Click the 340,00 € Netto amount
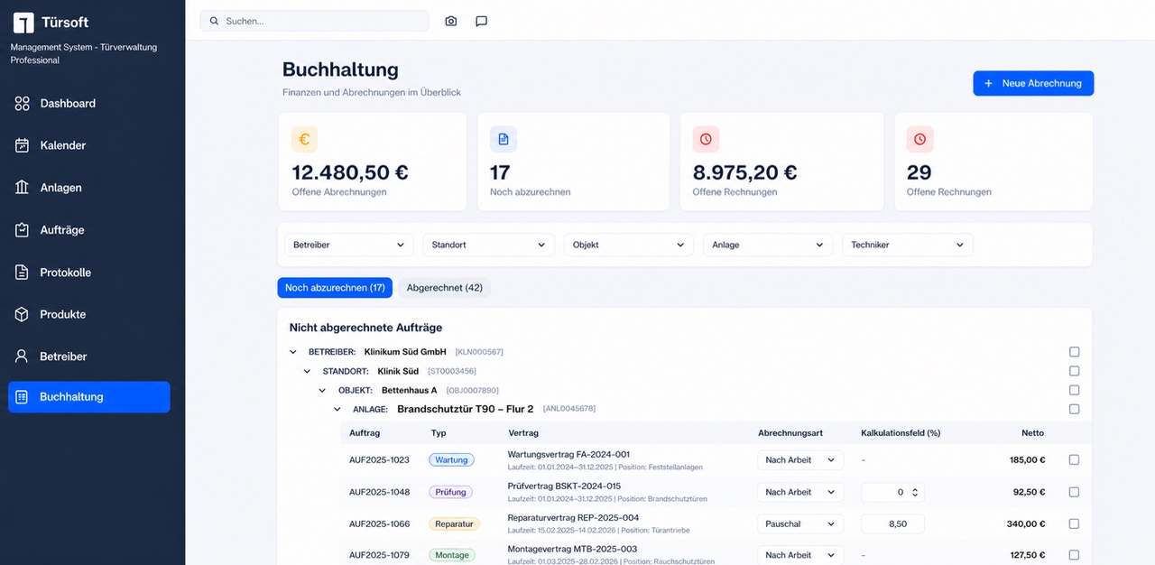The height and width of the screenshot is (565, 1155). tap(1026, 523)
